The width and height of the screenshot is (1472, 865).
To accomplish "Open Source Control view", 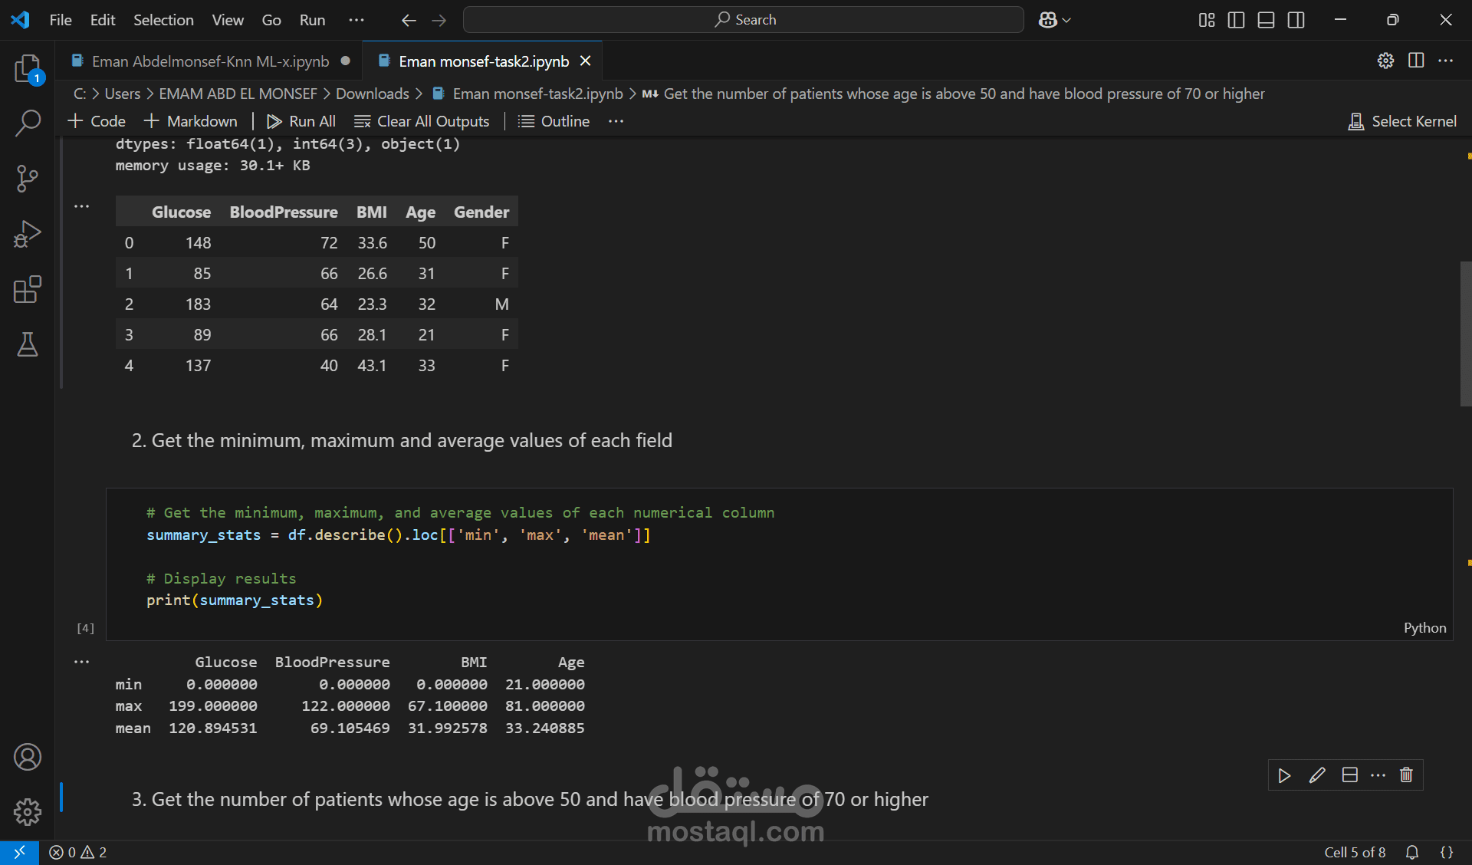I will pos(28,178).
